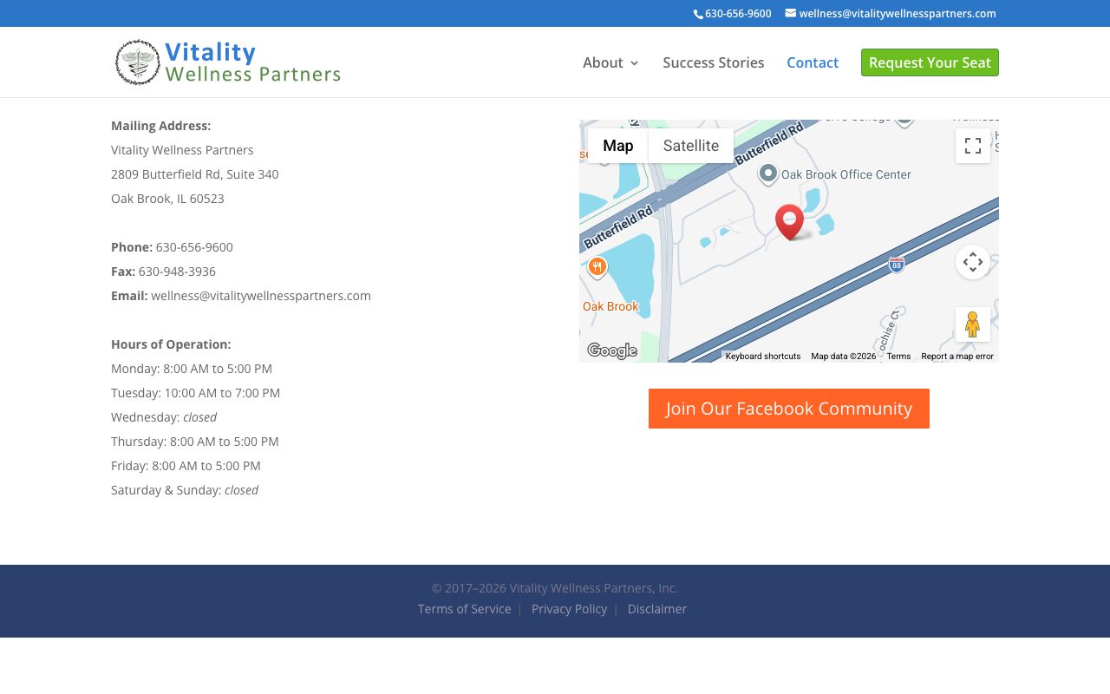Select the Vitality Wellness Partners logo
The width and height of the screenshot is (1110, 694).
pyautogui.click(x=227, y=62)
